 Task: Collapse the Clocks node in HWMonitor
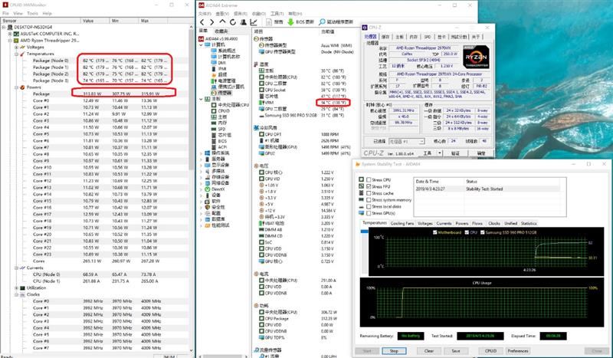coord(16,294)
